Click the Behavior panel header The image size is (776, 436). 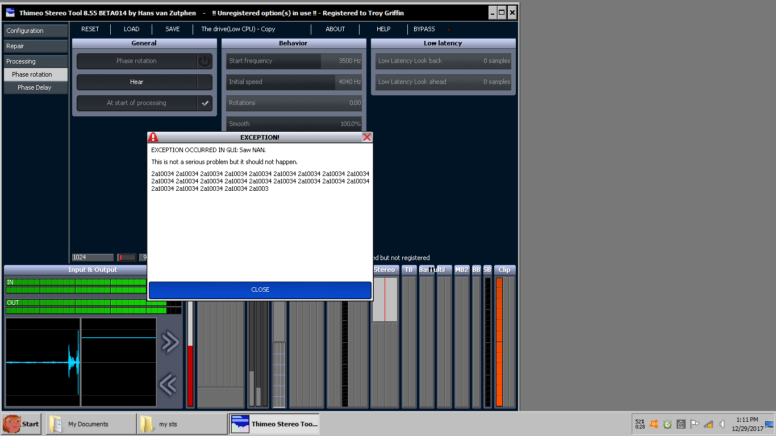293,43
